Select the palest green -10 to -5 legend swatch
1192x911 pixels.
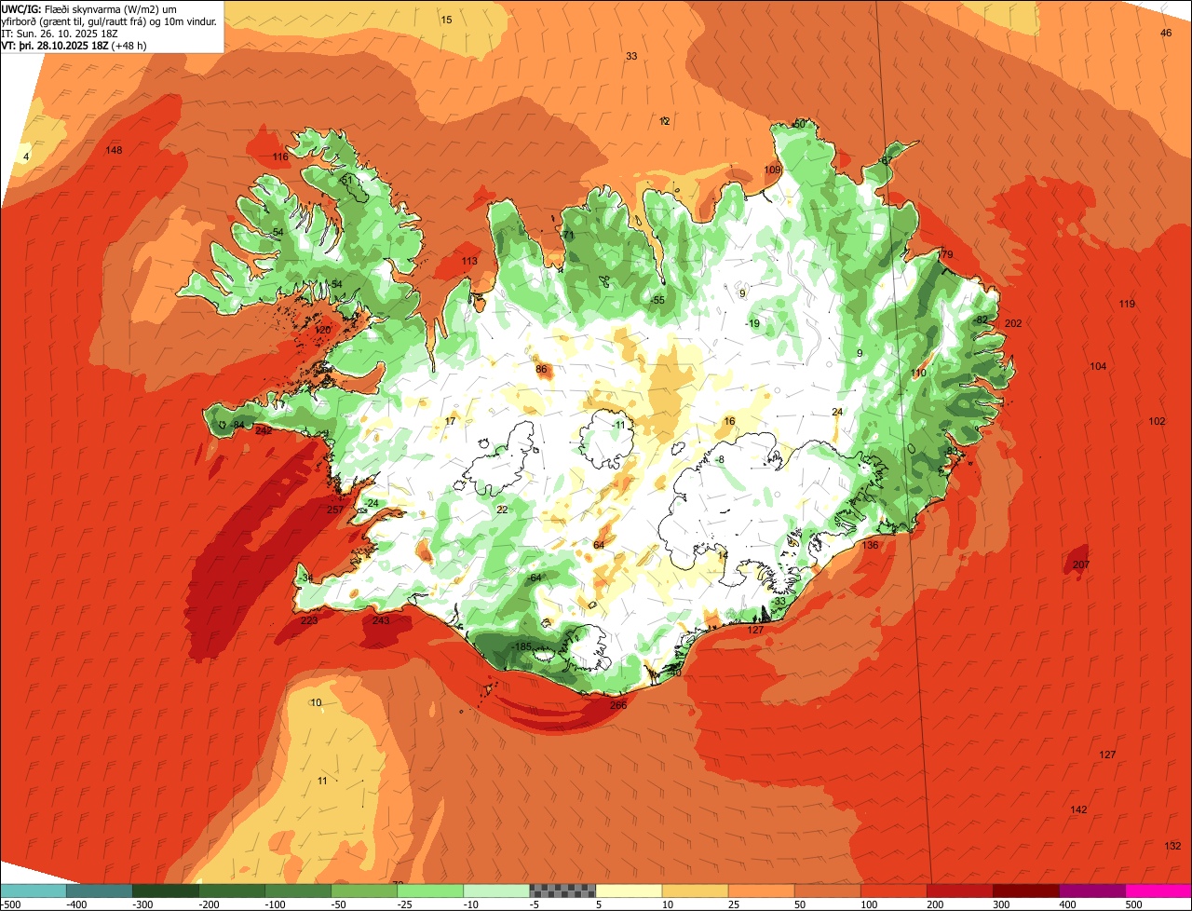coord(496,891)
